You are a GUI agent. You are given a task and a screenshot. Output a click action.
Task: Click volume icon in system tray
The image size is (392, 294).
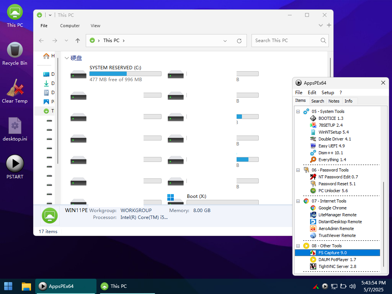coord(353,286)
